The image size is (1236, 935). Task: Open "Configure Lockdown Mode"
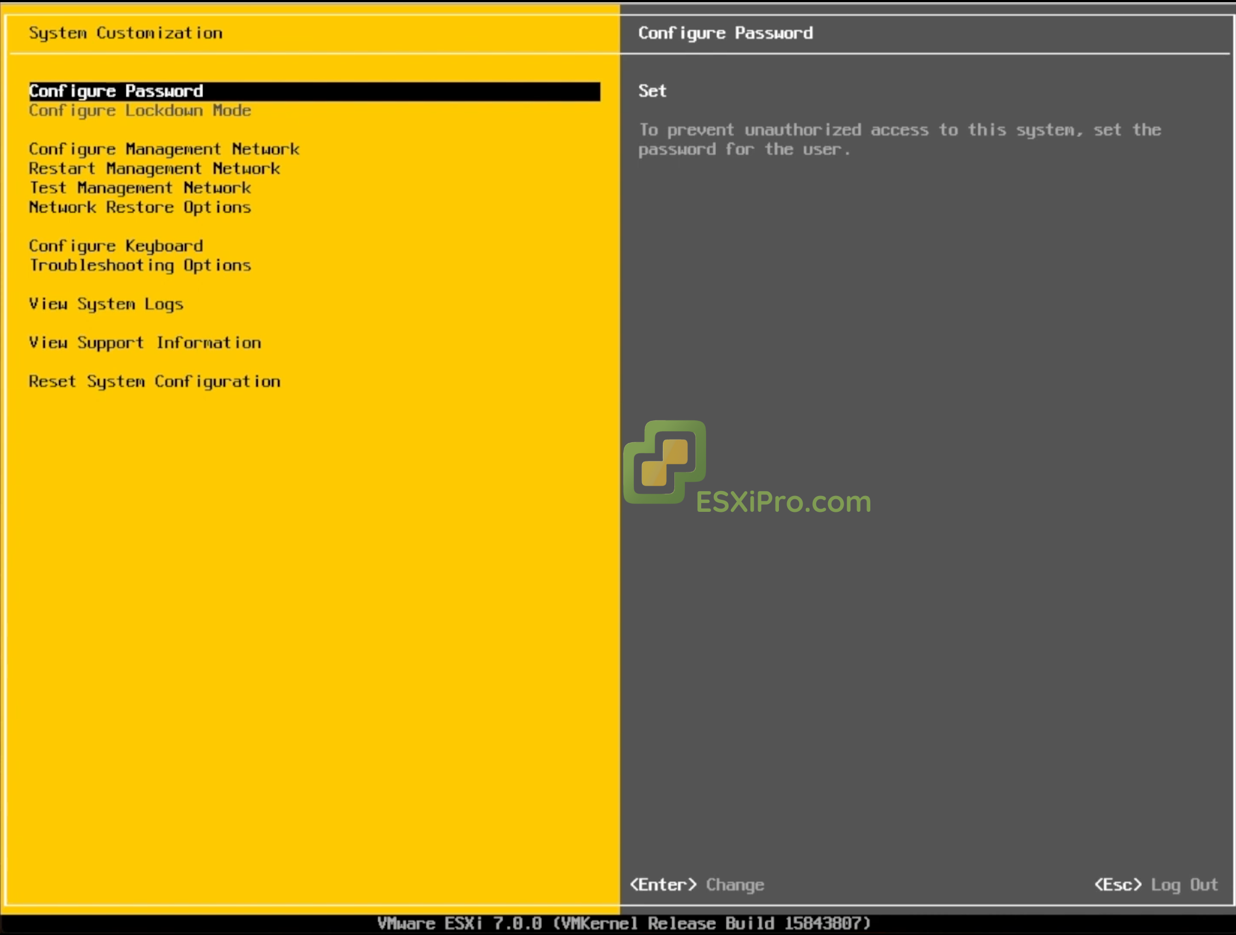(140, 110)
